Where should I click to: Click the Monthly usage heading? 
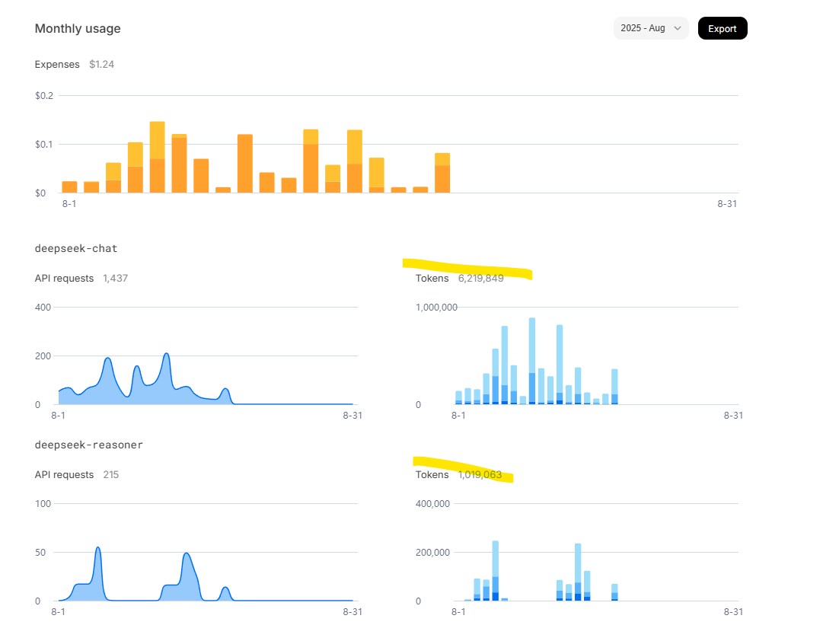[78, 28]
